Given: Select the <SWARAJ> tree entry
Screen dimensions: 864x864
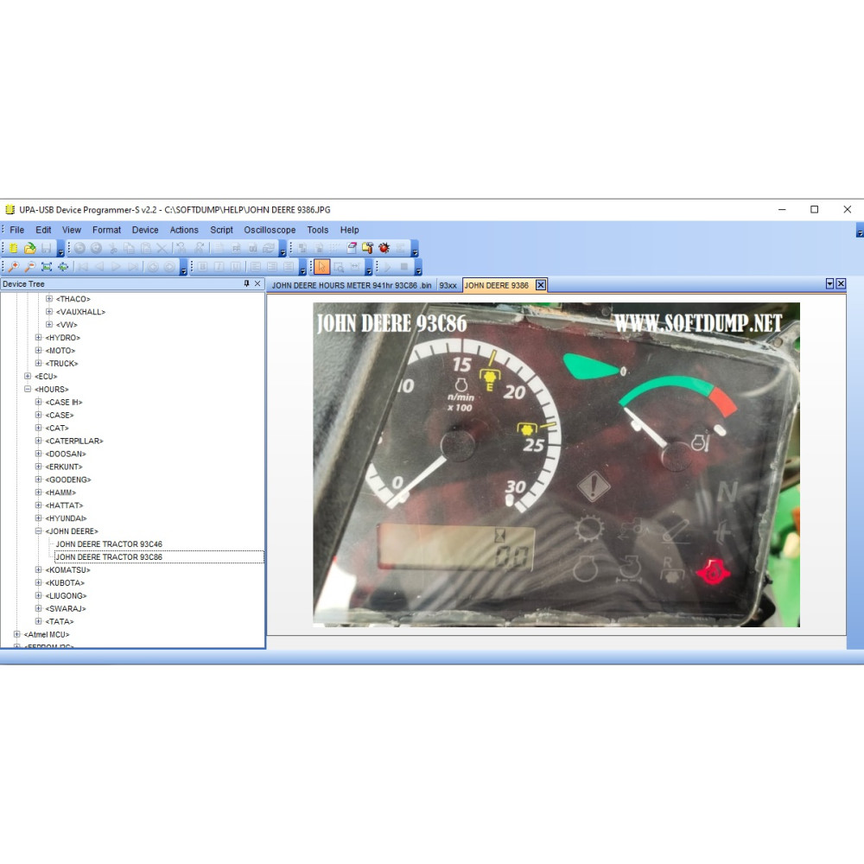Looking at the screenshot, I should (66, 608).
